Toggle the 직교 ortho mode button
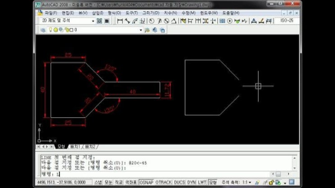 (x=119, y=182)
